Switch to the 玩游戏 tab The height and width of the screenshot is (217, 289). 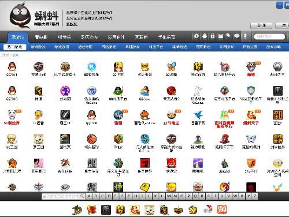tap(18, 37)
